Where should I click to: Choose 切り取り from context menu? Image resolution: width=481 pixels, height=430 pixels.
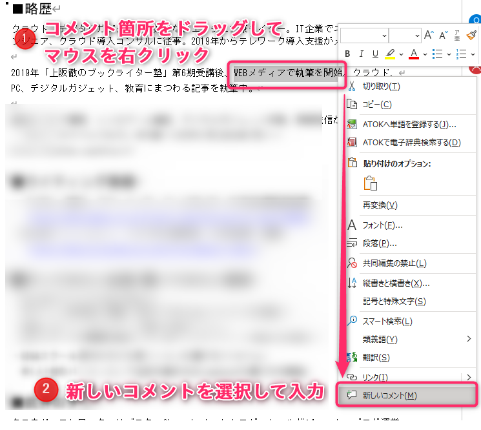(380, 86)
